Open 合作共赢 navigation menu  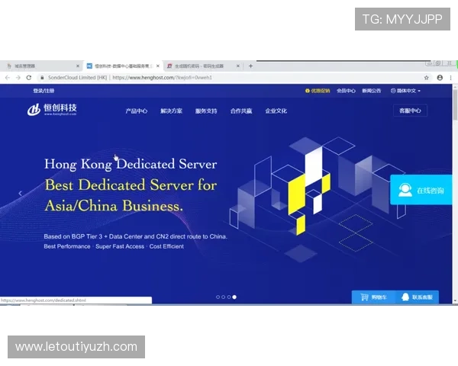241,111
